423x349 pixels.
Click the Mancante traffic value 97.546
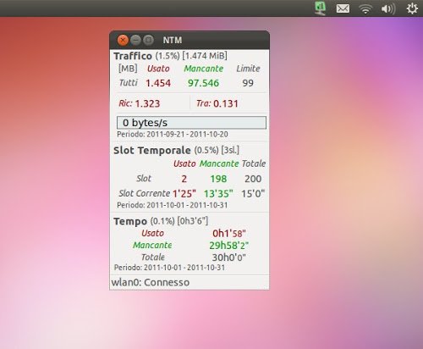point(203,83)
